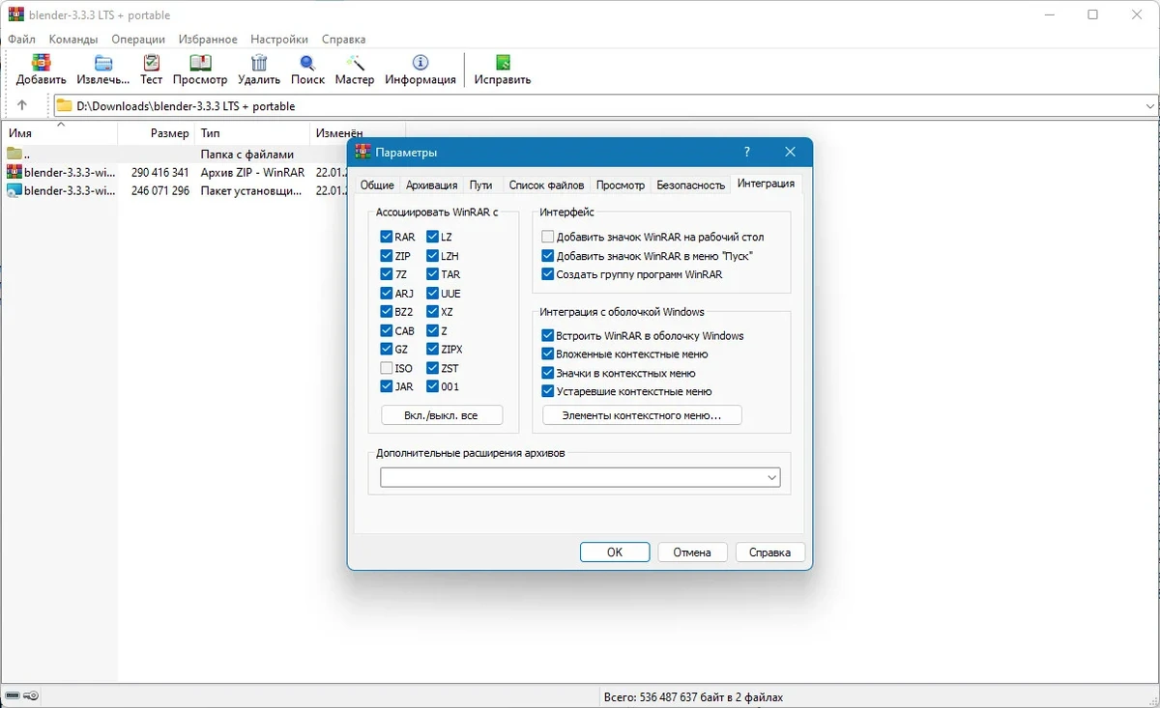The height and width of the screenshot is (708, 1160).
Task: Open the Поиск search tool
Action: (x=307, y=64)
